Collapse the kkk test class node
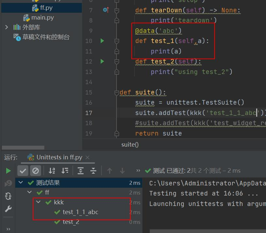The width and height of the screenshot is (266, 233). pos(38,202)
